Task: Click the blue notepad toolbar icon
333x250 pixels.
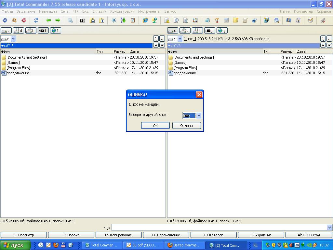Action: pos(207,21)
